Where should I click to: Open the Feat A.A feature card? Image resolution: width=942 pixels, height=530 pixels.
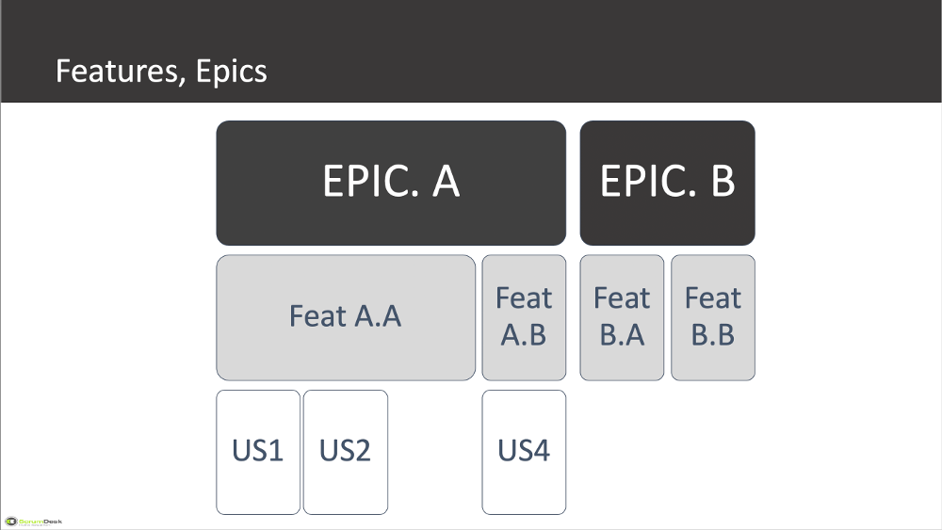[x=346, y=317]
